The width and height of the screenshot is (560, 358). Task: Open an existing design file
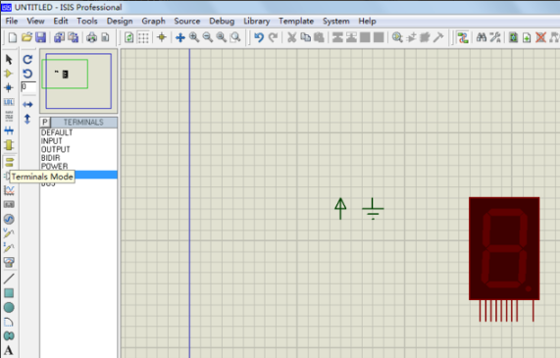click(x=26, y=37)
